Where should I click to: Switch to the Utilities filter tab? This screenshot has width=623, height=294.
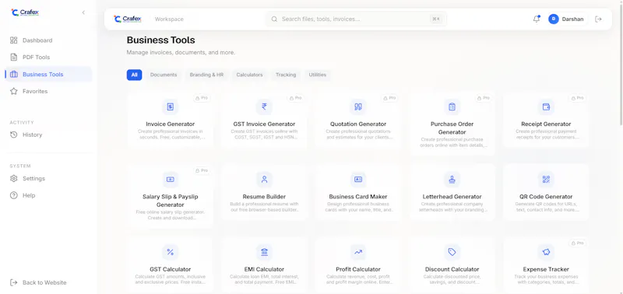pos(318,75)
